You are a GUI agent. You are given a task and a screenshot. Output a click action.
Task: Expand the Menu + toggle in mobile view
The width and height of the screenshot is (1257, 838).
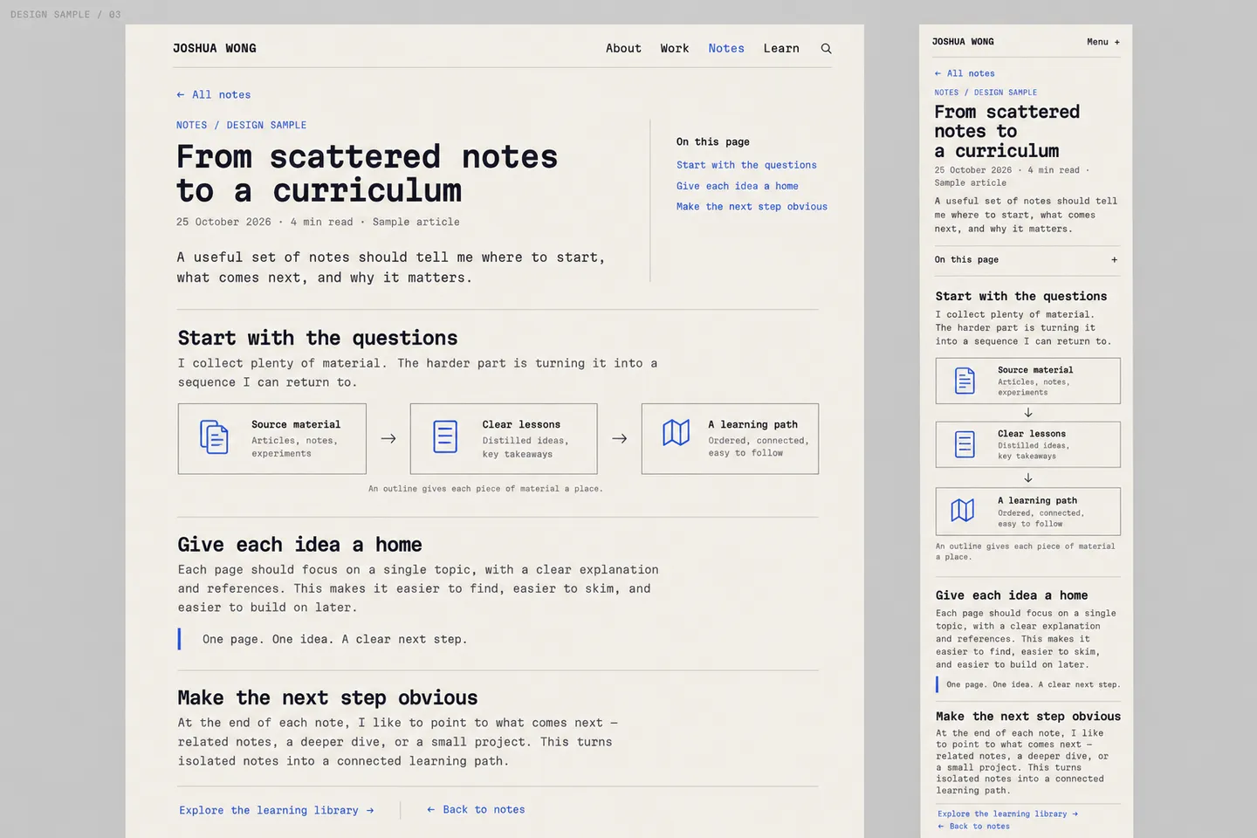pyautogui.click(x=1103, y=42)
